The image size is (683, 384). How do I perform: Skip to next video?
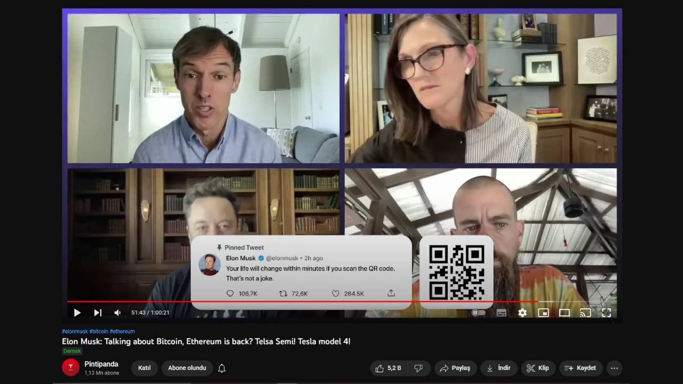[98, 313]
